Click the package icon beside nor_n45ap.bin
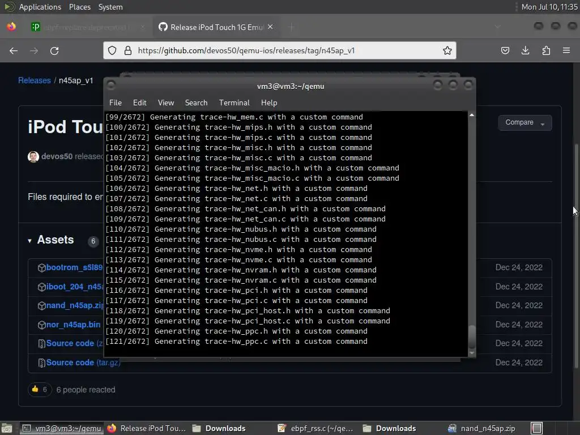 41,325
